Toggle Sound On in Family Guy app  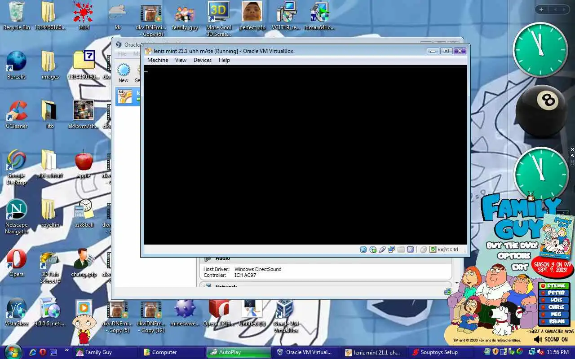coord(551,340)
